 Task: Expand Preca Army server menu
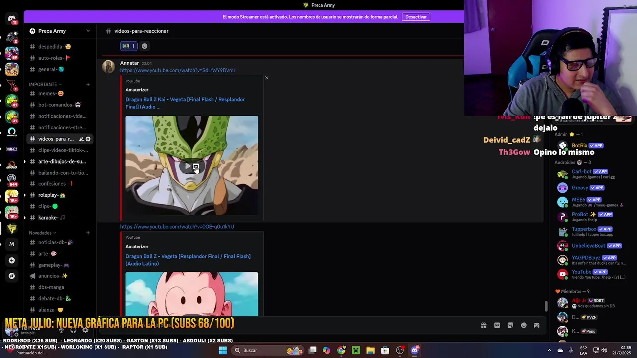click(x=88, y=31)
